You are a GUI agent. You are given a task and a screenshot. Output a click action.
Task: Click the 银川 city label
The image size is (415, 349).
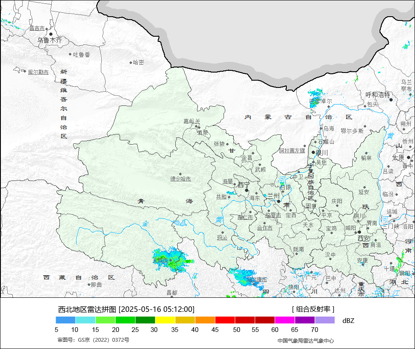322,153
